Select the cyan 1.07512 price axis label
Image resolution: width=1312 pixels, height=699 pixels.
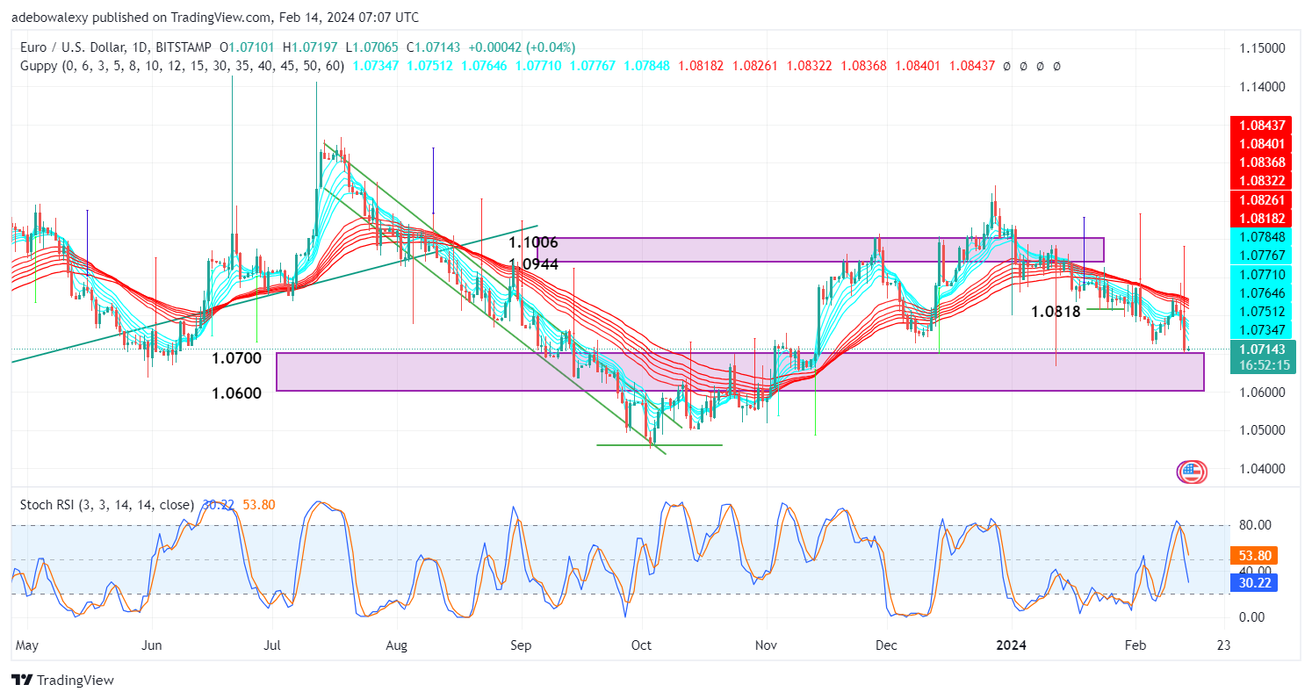[1263, 311]
